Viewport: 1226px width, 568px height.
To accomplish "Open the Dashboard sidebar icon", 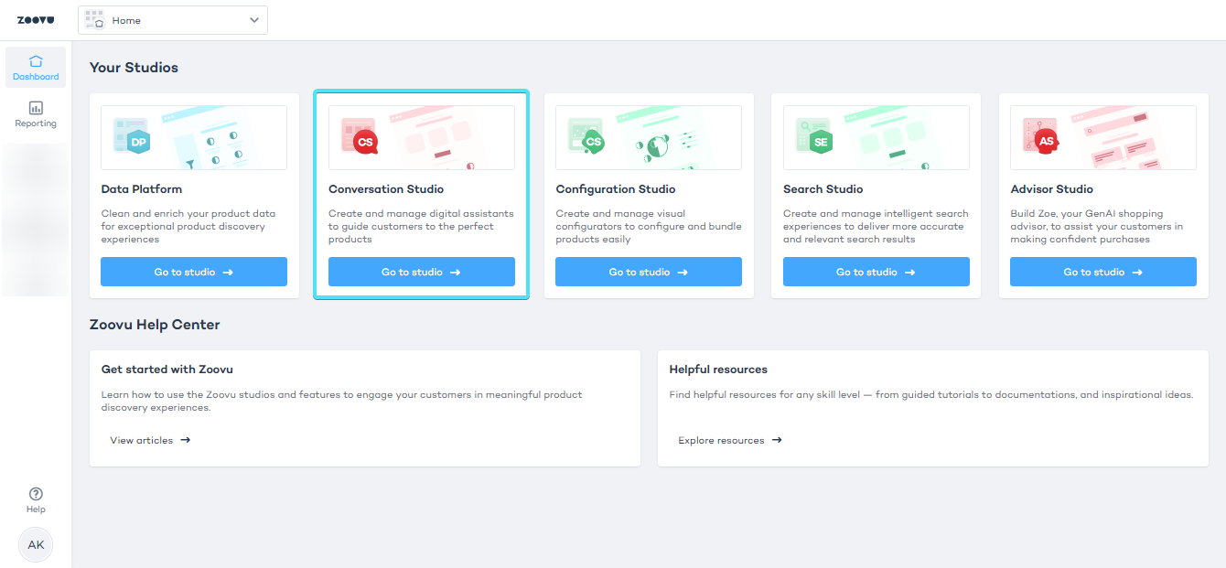I will [36, 68].
